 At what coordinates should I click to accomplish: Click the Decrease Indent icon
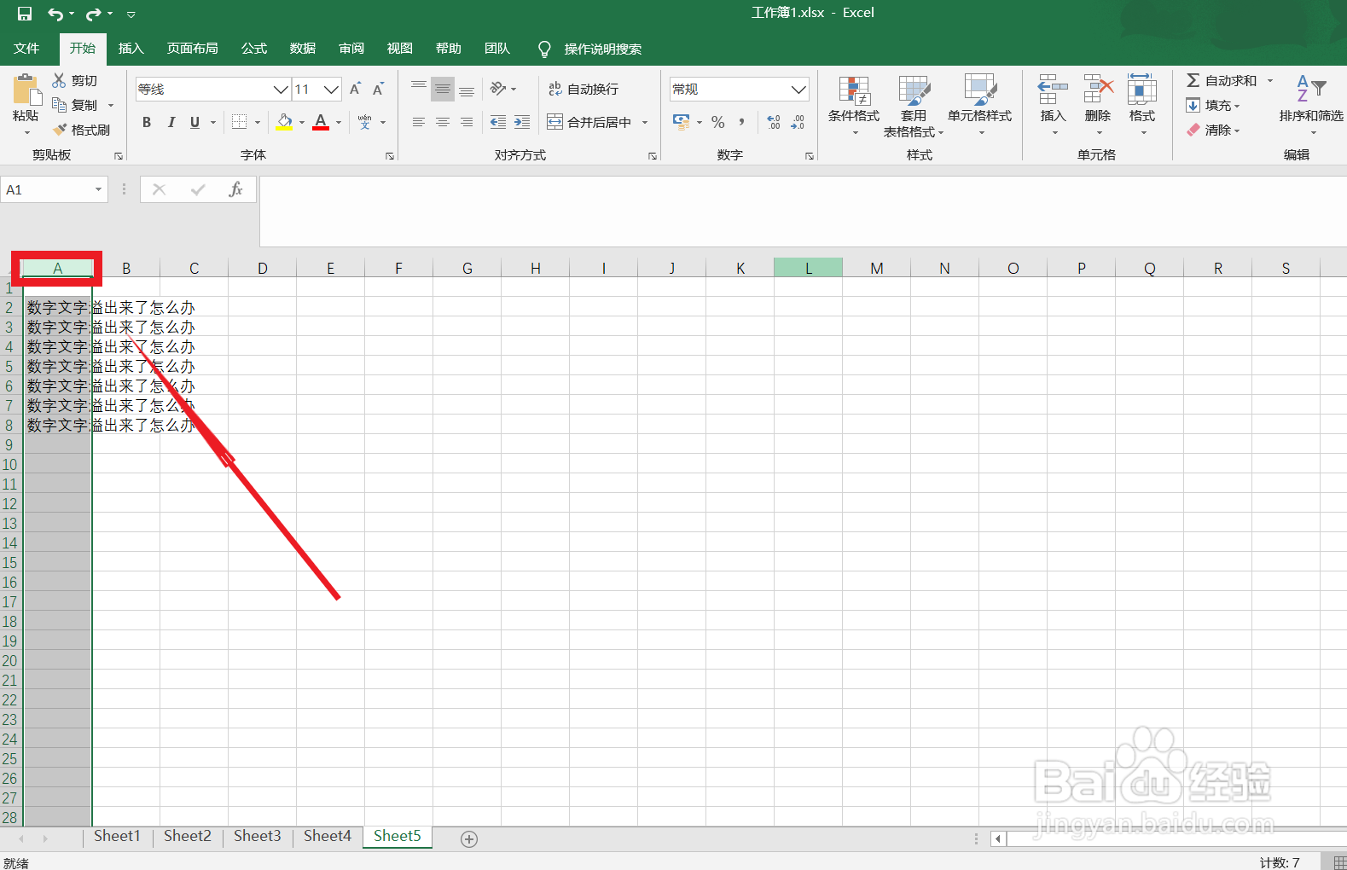point(498,122)
